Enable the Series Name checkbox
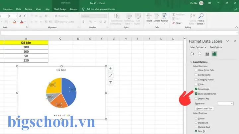The width and height of the screenshot is (239, 134). pos(196,75)
